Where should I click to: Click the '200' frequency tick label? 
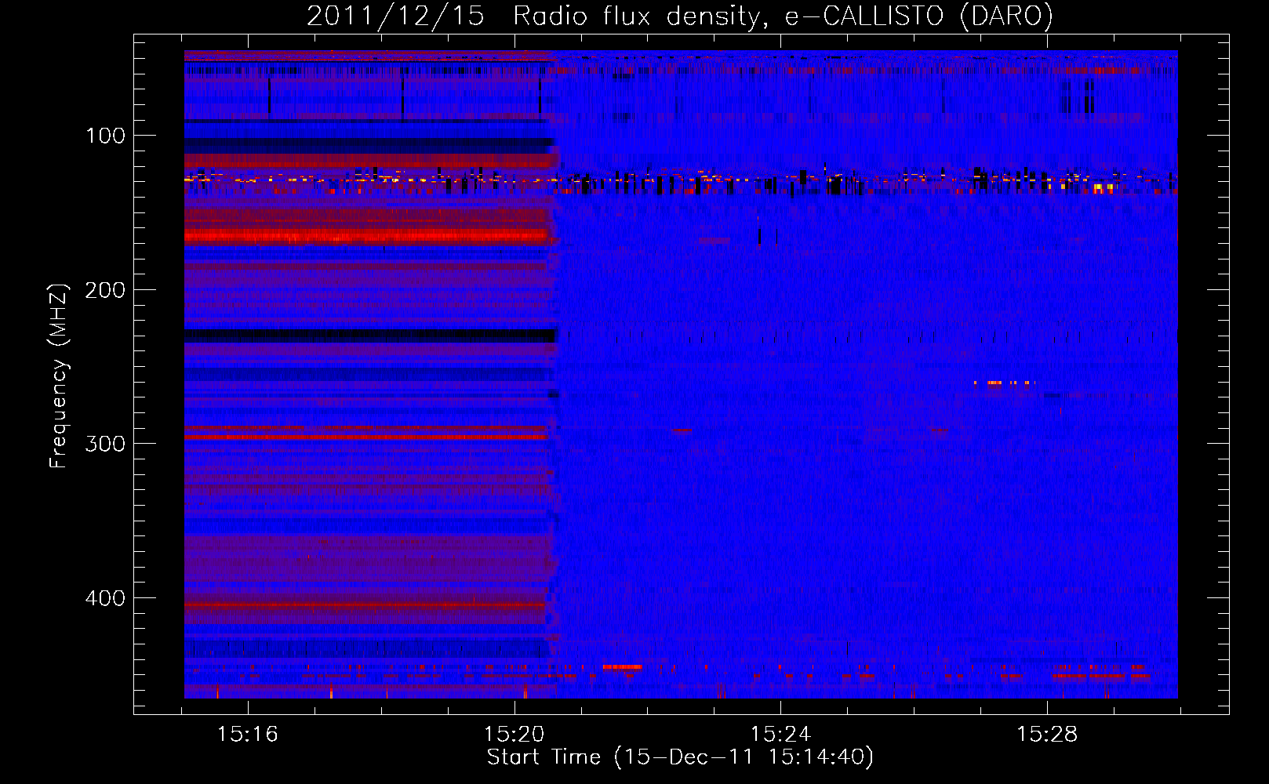coord(105,290)
